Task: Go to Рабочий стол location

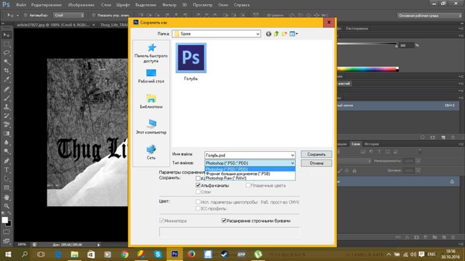Action: click(151, 76)
